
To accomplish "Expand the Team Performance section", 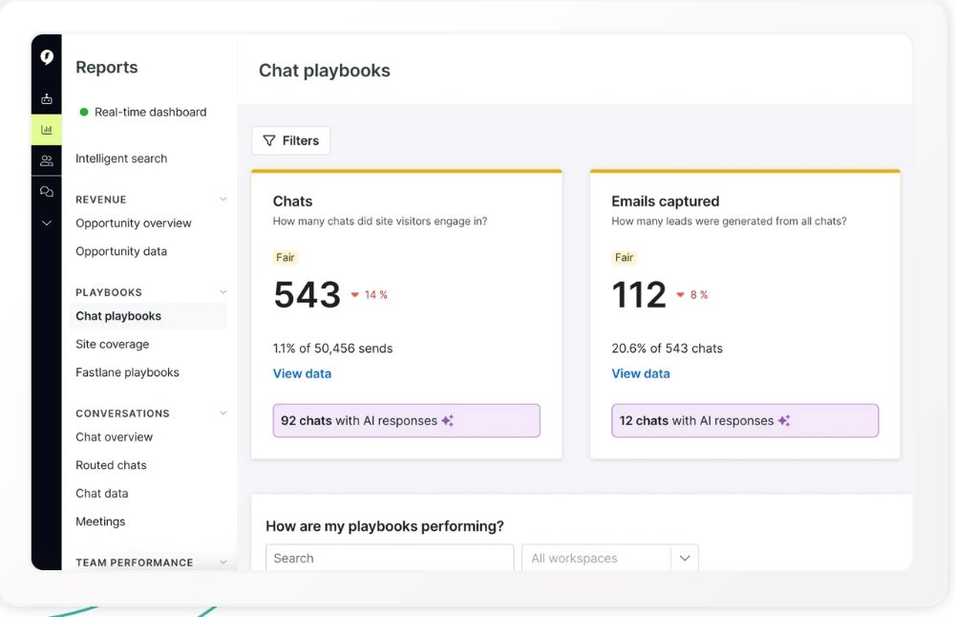I will click(223, 563).
